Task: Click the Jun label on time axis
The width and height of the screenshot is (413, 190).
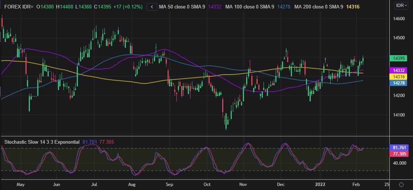Action: [x=57, y=184]
